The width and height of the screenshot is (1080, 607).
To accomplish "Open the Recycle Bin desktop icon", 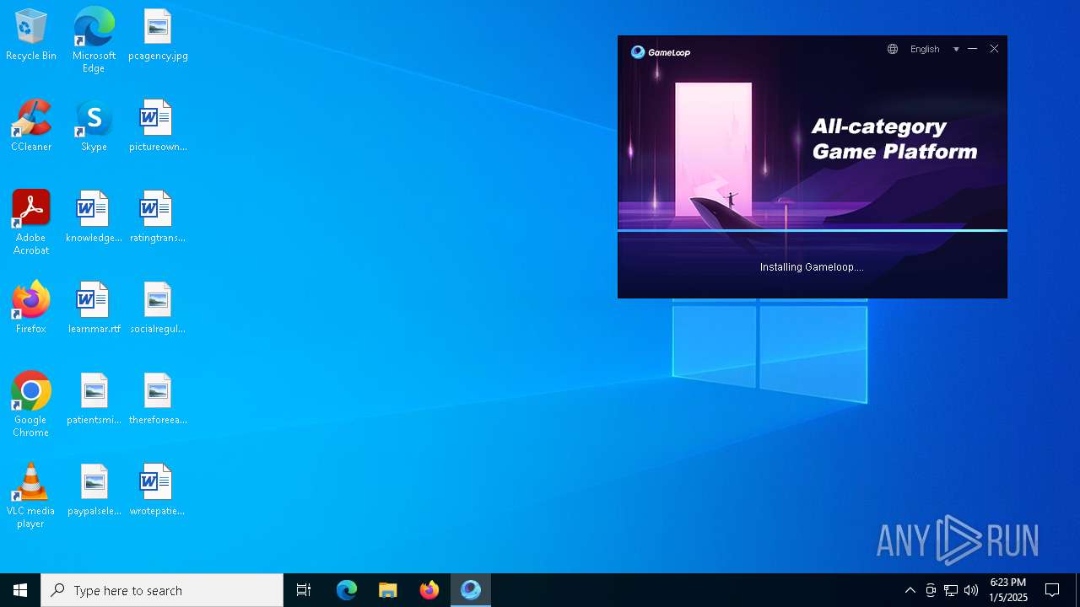I will click(x=31, y=35).
